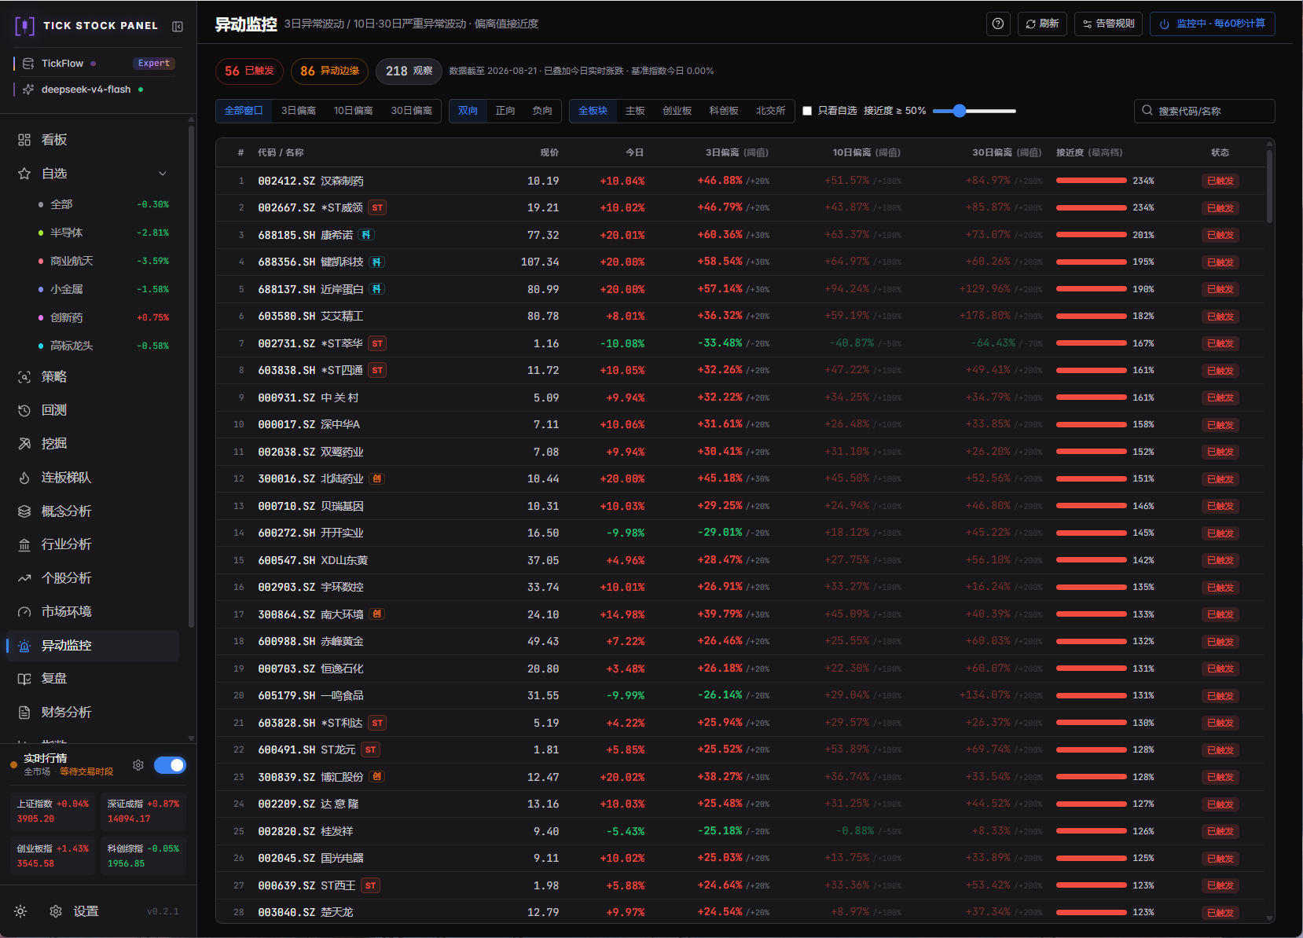The image size is (1303, 938).
Task: Click the 策略 strategy icon
Action: coord(24,377)
